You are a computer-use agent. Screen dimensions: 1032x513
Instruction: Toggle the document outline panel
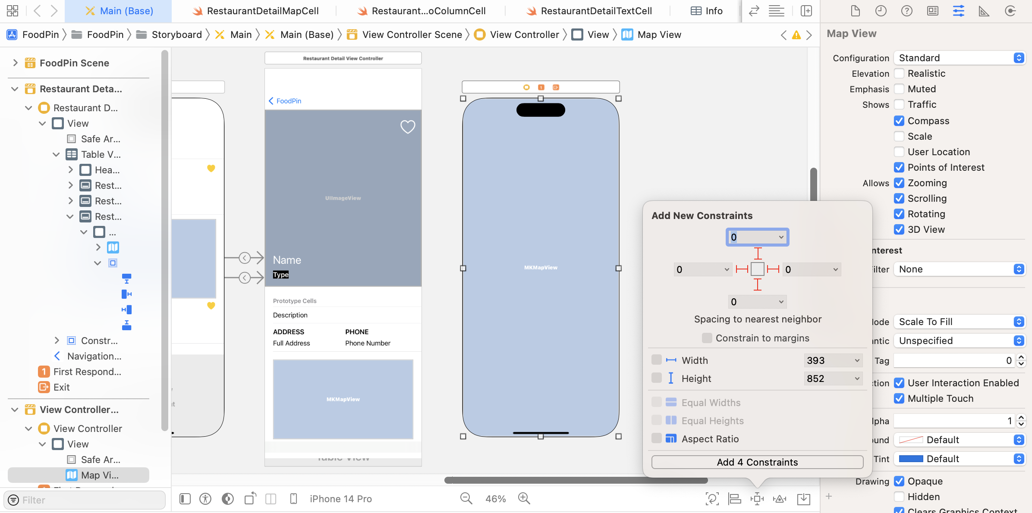[185, 499]
